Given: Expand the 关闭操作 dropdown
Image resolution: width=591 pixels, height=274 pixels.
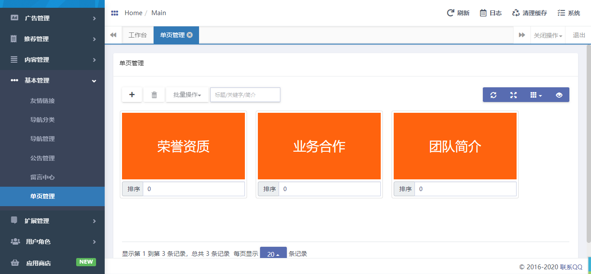Looking at the screenshot, I should [548, 35].
